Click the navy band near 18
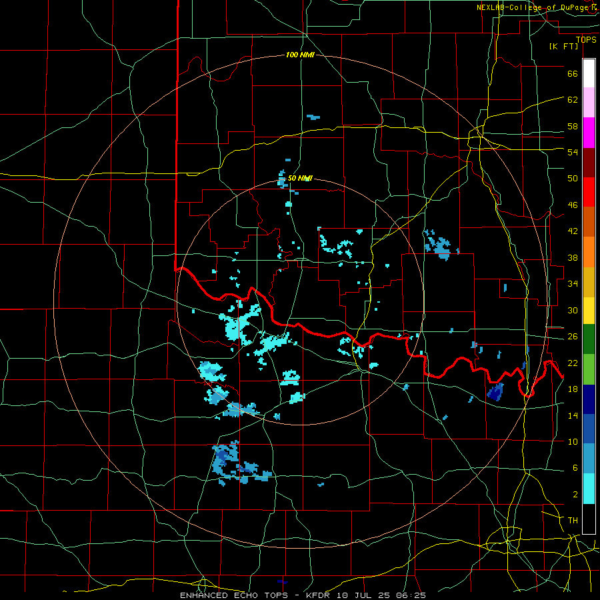 (589, 399)
